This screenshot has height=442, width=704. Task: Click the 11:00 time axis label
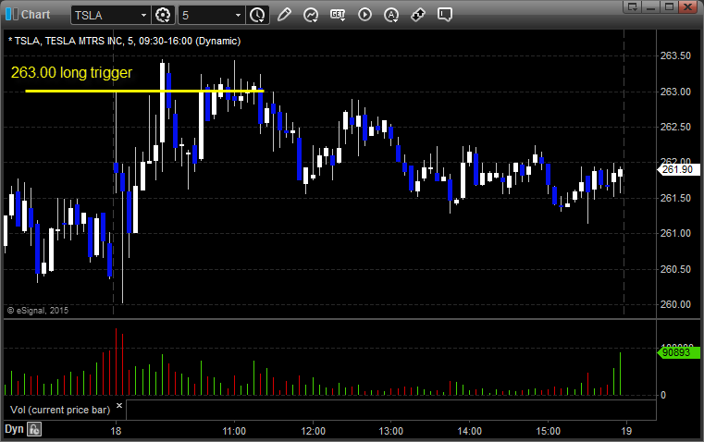pos(234,431)
